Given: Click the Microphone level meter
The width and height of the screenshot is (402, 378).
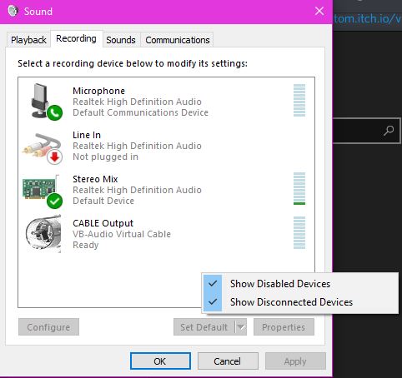Looking at the screenshot, I should [299, 100].
